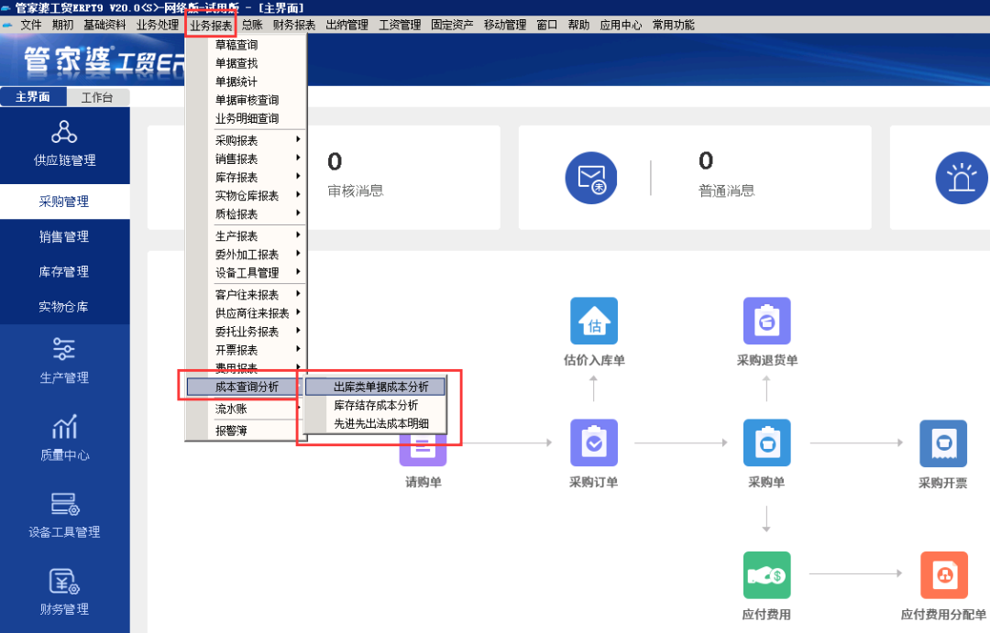Open the 采购开票 receipt icon
The image size is (990, 633).
click(x=943, y=442)
